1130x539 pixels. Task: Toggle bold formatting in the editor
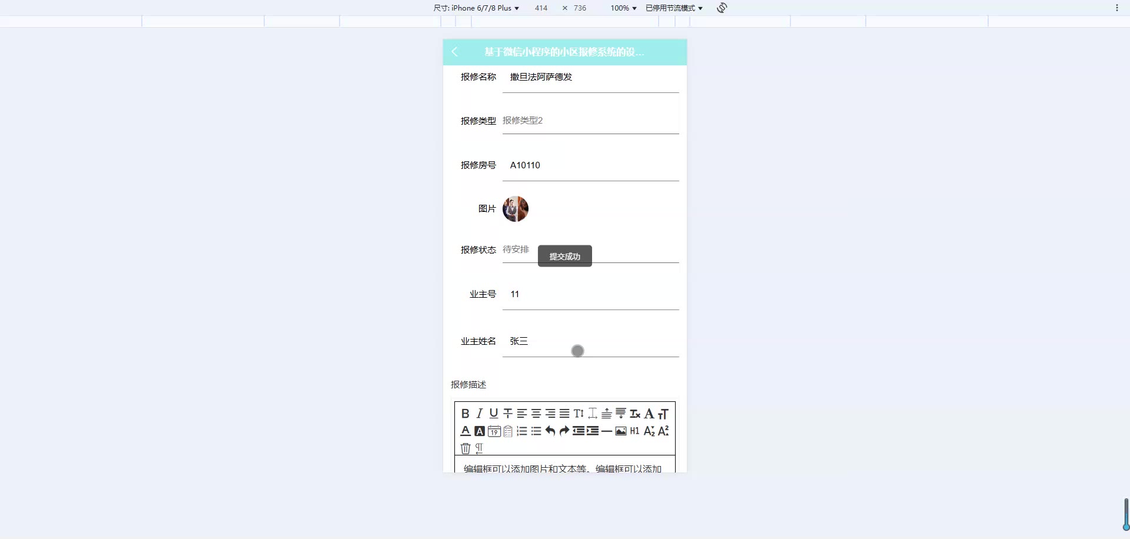point(465,414)
